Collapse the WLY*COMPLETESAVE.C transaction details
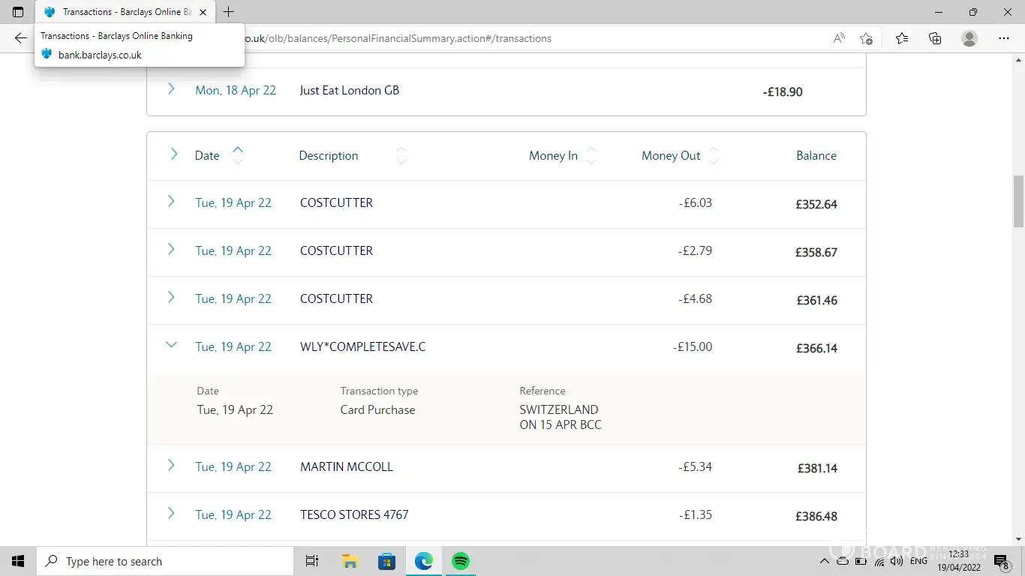1025x576 pixels. pos(171,345)
